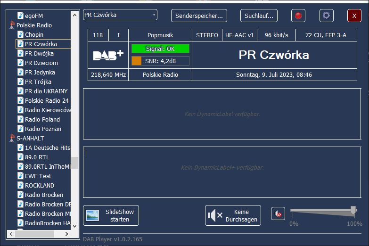The width and height of the screenshot is (369, 246).
Task: Open settings via the gear icon
Action: pos(326,16)
